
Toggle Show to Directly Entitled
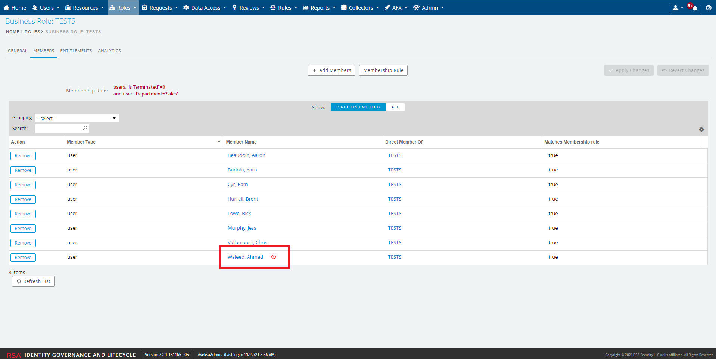[358, 107]
